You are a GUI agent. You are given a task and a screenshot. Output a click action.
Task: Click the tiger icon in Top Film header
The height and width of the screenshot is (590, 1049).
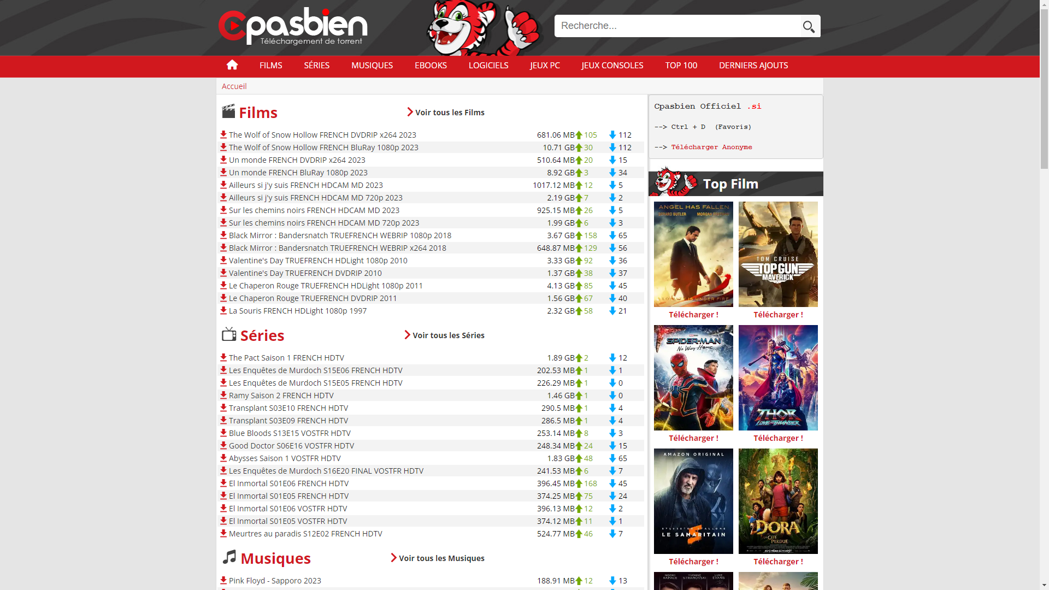(x=674, y=181)
